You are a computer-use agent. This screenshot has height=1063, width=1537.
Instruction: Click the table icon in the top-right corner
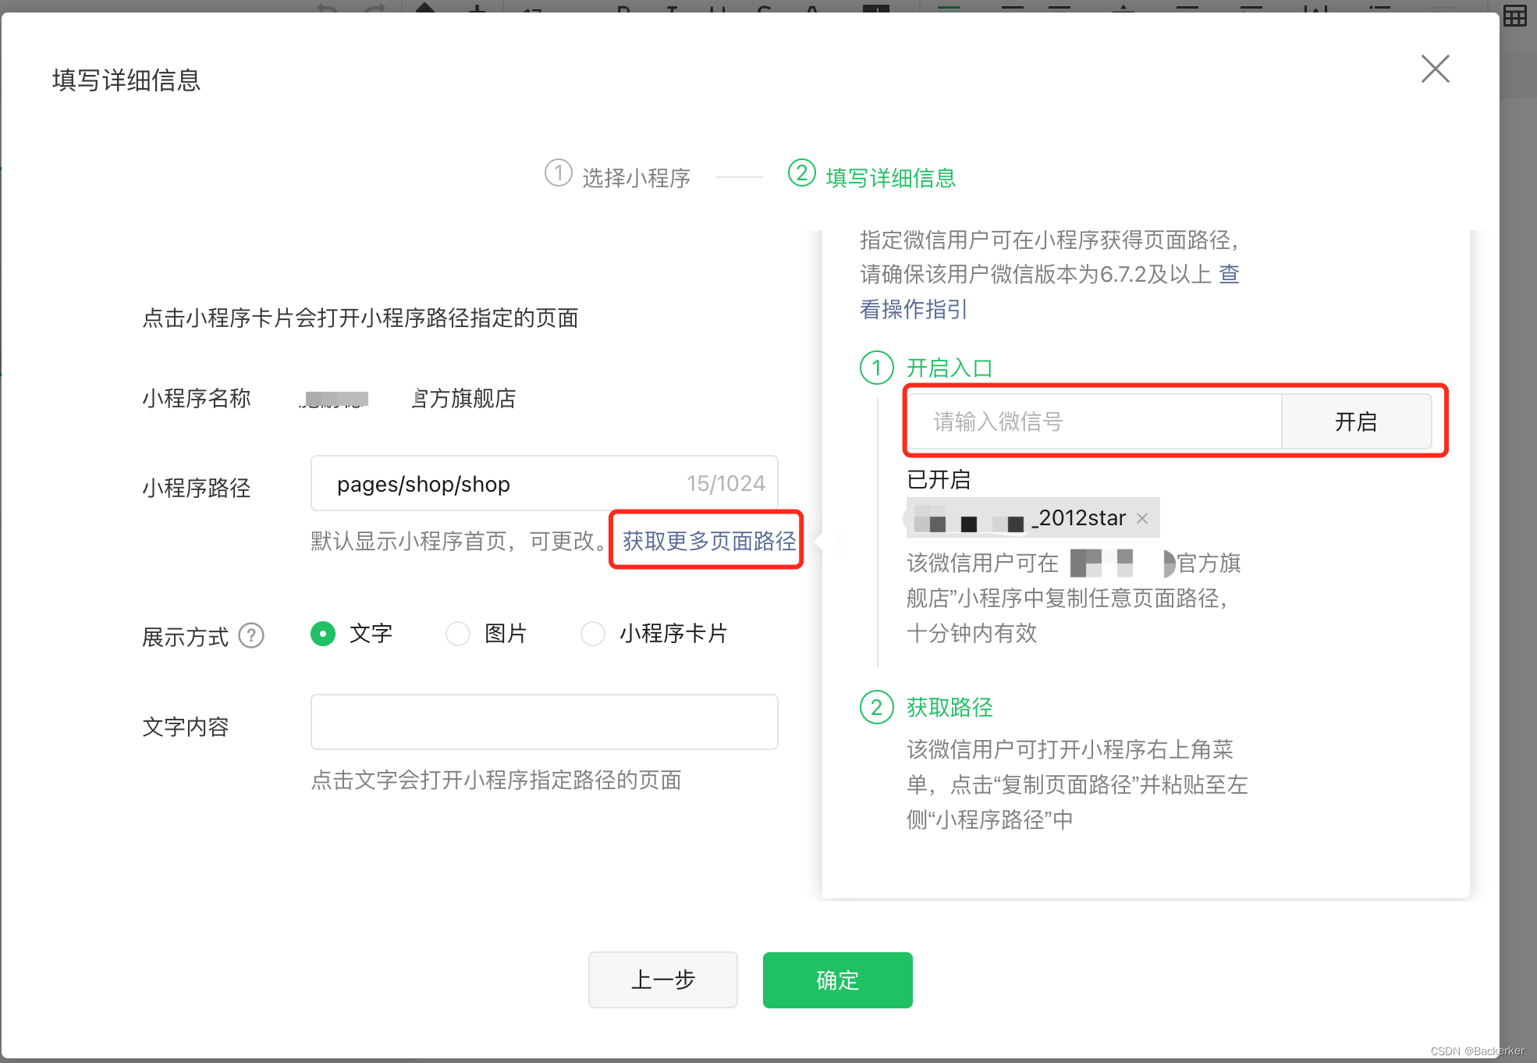click(x=1517, y=15)
